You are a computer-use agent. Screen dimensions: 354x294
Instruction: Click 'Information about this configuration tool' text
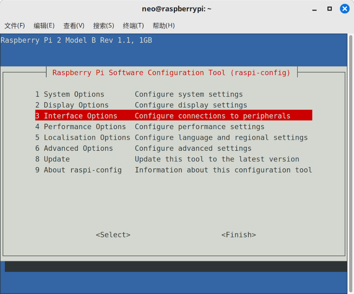[x=223, y=170]
